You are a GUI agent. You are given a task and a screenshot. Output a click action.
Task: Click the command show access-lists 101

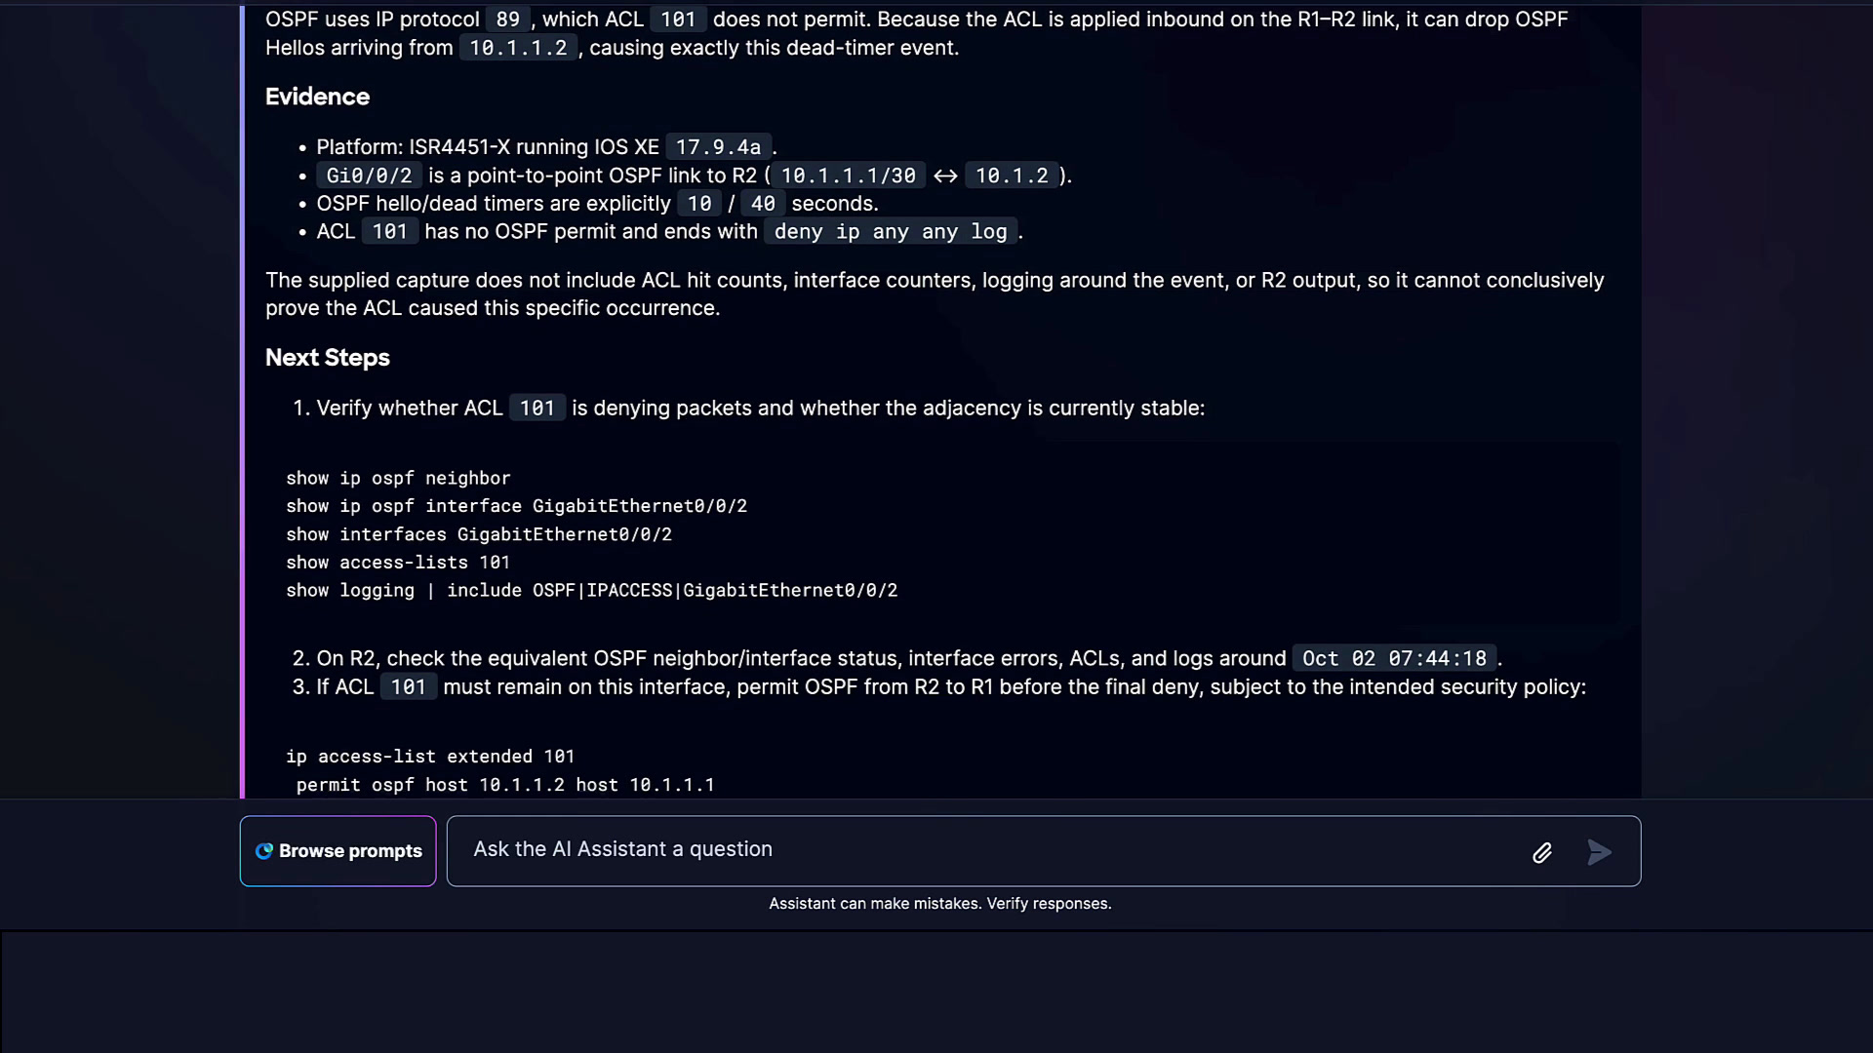[x=398, y=563]
